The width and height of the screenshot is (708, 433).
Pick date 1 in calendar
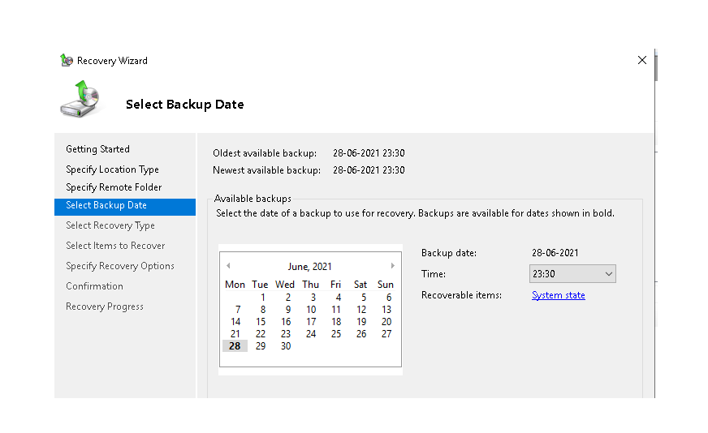(x=263, y=298)
